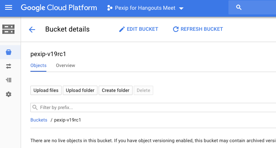Click the Create folder button

[x=115, y=90]
